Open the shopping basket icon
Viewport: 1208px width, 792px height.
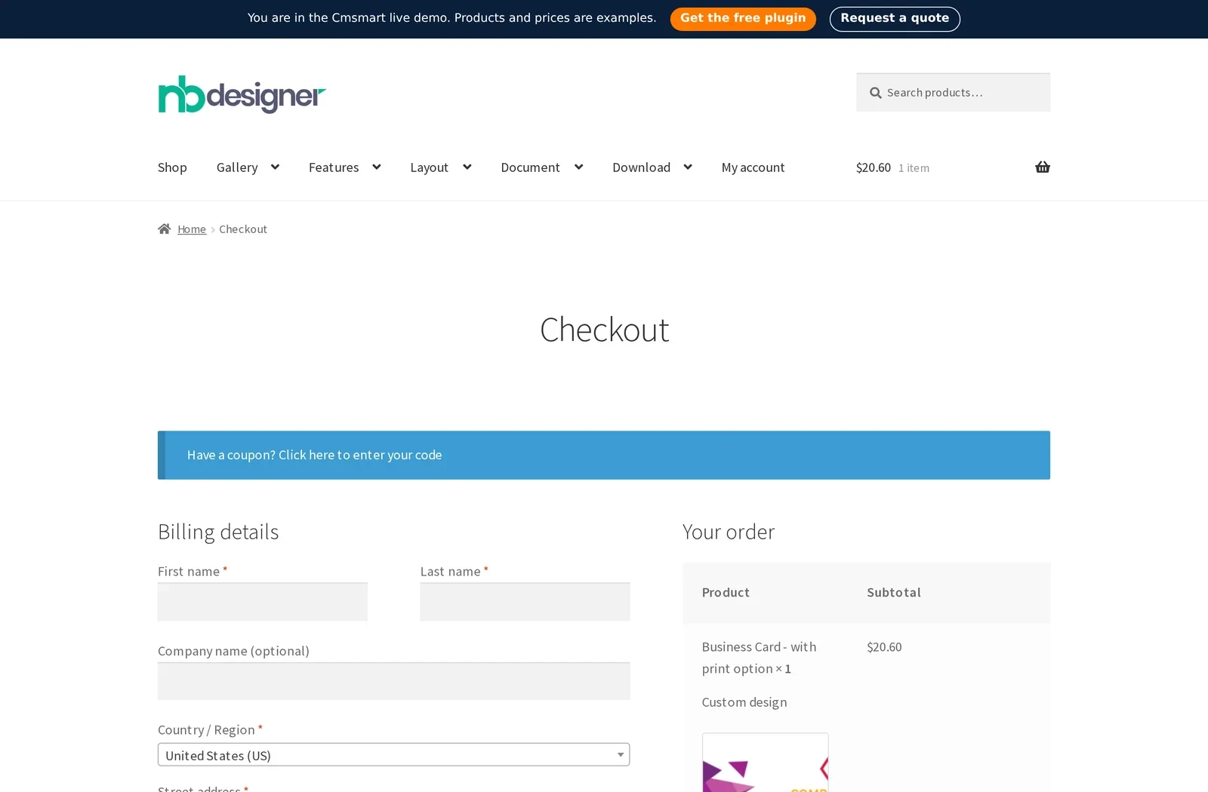click(x=1043, y=167)
